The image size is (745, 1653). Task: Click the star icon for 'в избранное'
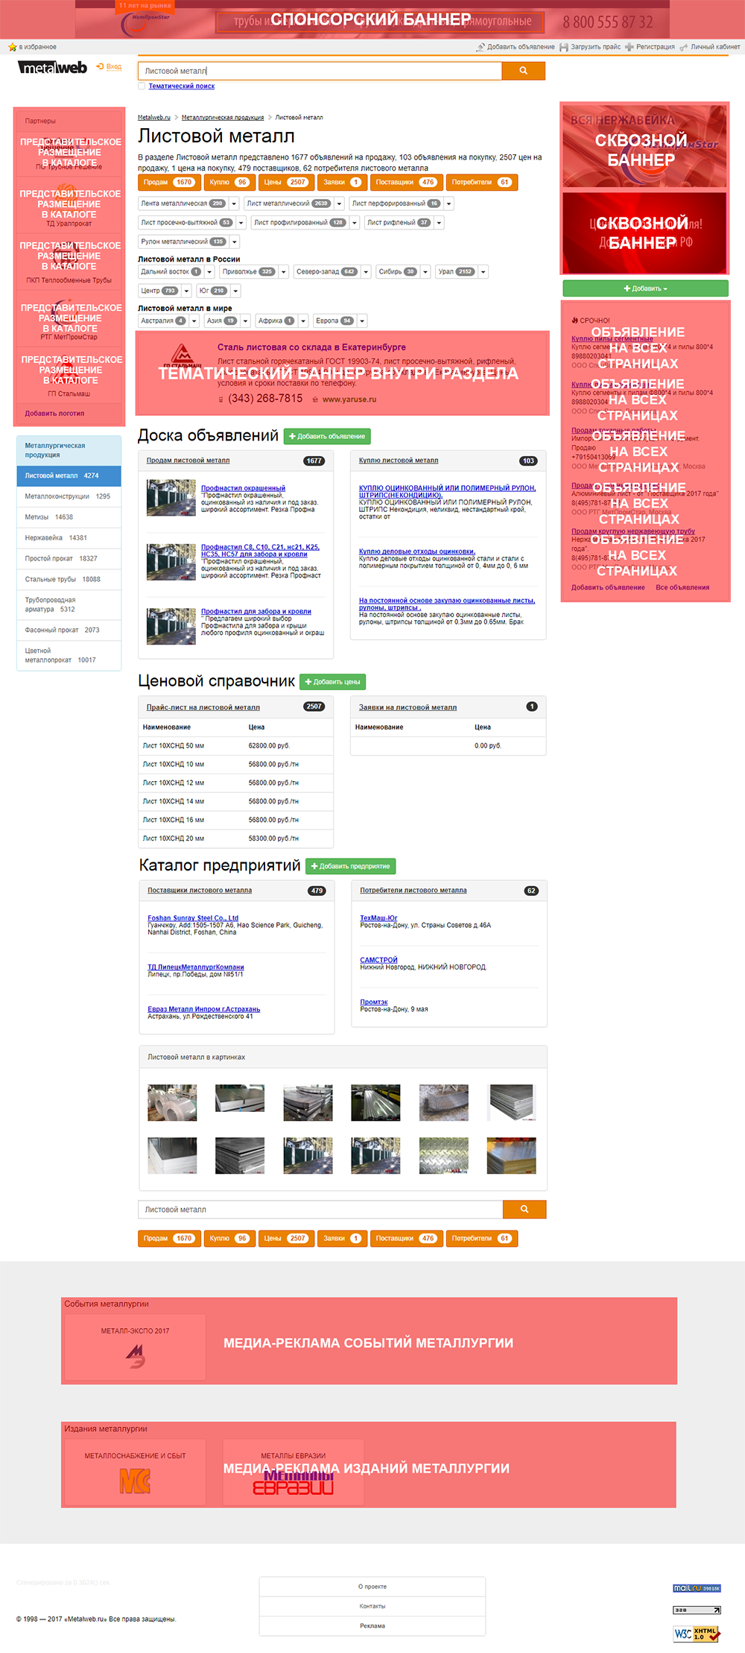12,47
